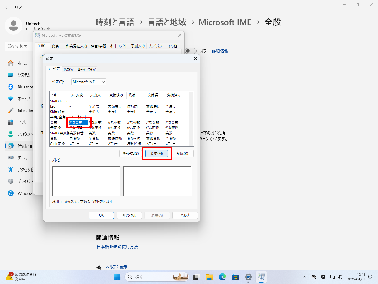This screenshot has height=284, width=378.
Task: Click the *キー column header
Action: pos(59,95)
